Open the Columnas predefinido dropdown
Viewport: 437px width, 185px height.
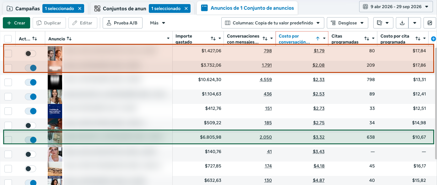point(272,23)
